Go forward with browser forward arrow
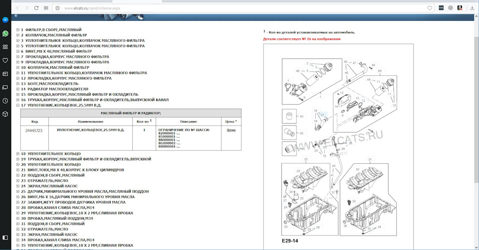Screen dimensions: 479x250 [x=26, y=8]
